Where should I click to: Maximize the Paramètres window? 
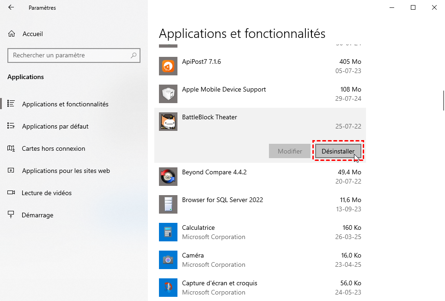pyautogui.click(x=413, y=8)
